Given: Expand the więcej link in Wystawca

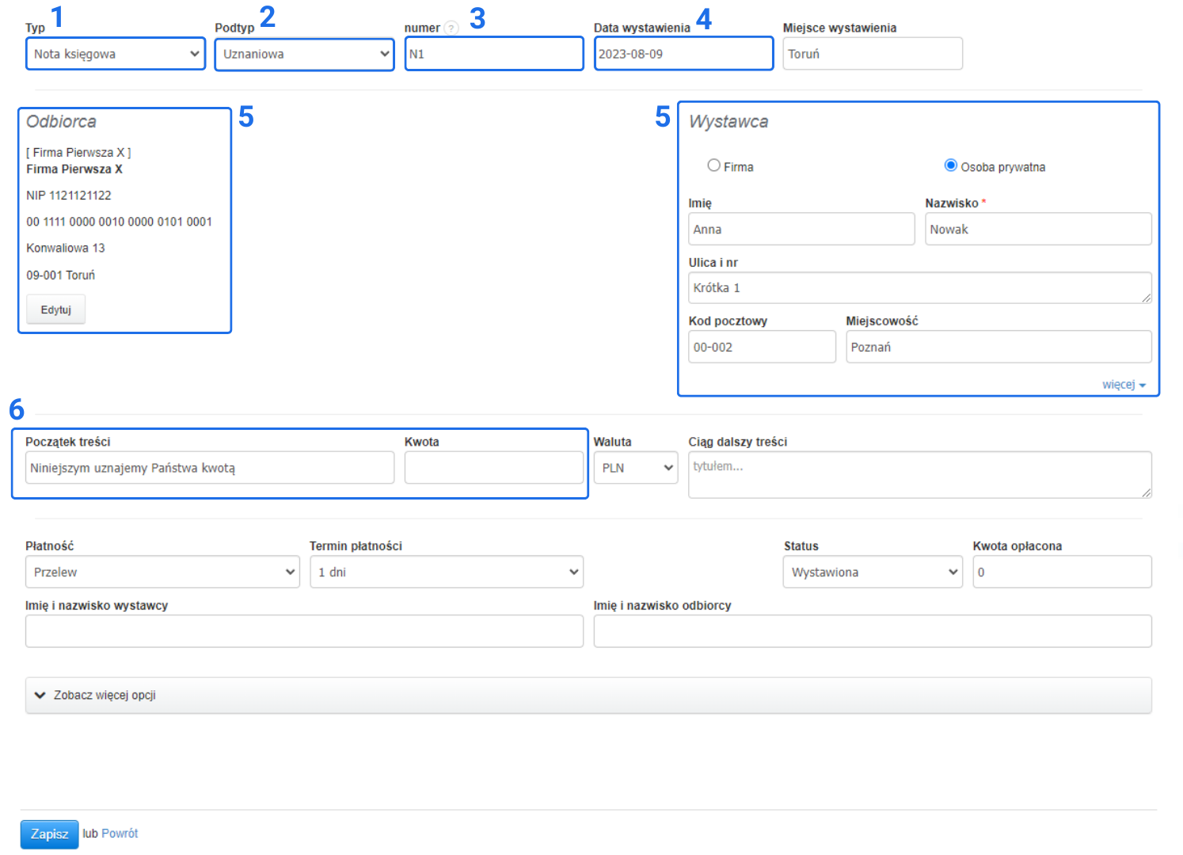Looking at the screenshot, I should click(x=1123, y=385).
